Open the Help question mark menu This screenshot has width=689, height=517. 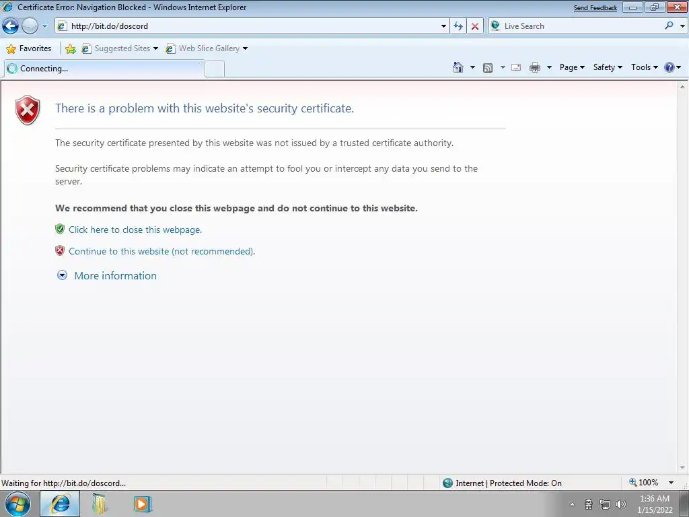pyautogui.click(x=672, y=67)
